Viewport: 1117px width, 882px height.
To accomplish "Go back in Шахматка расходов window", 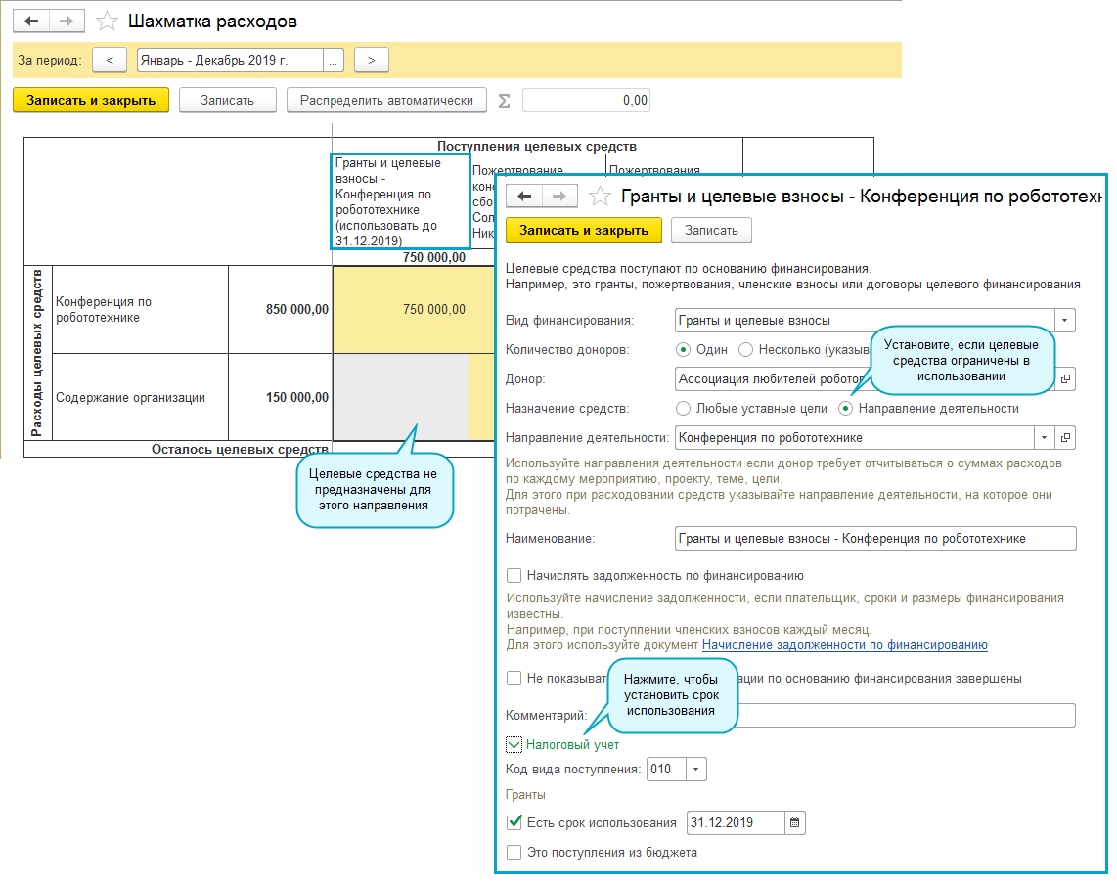I will (x=31, y=21).
